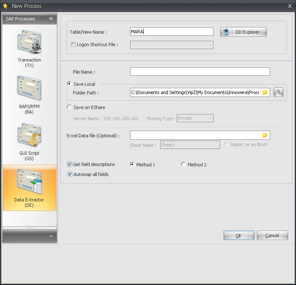
Task: Open the DD Explorer button
Action: pos(243,32)
